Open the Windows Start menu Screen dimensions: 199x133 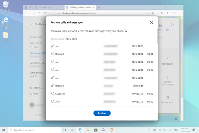4,130
